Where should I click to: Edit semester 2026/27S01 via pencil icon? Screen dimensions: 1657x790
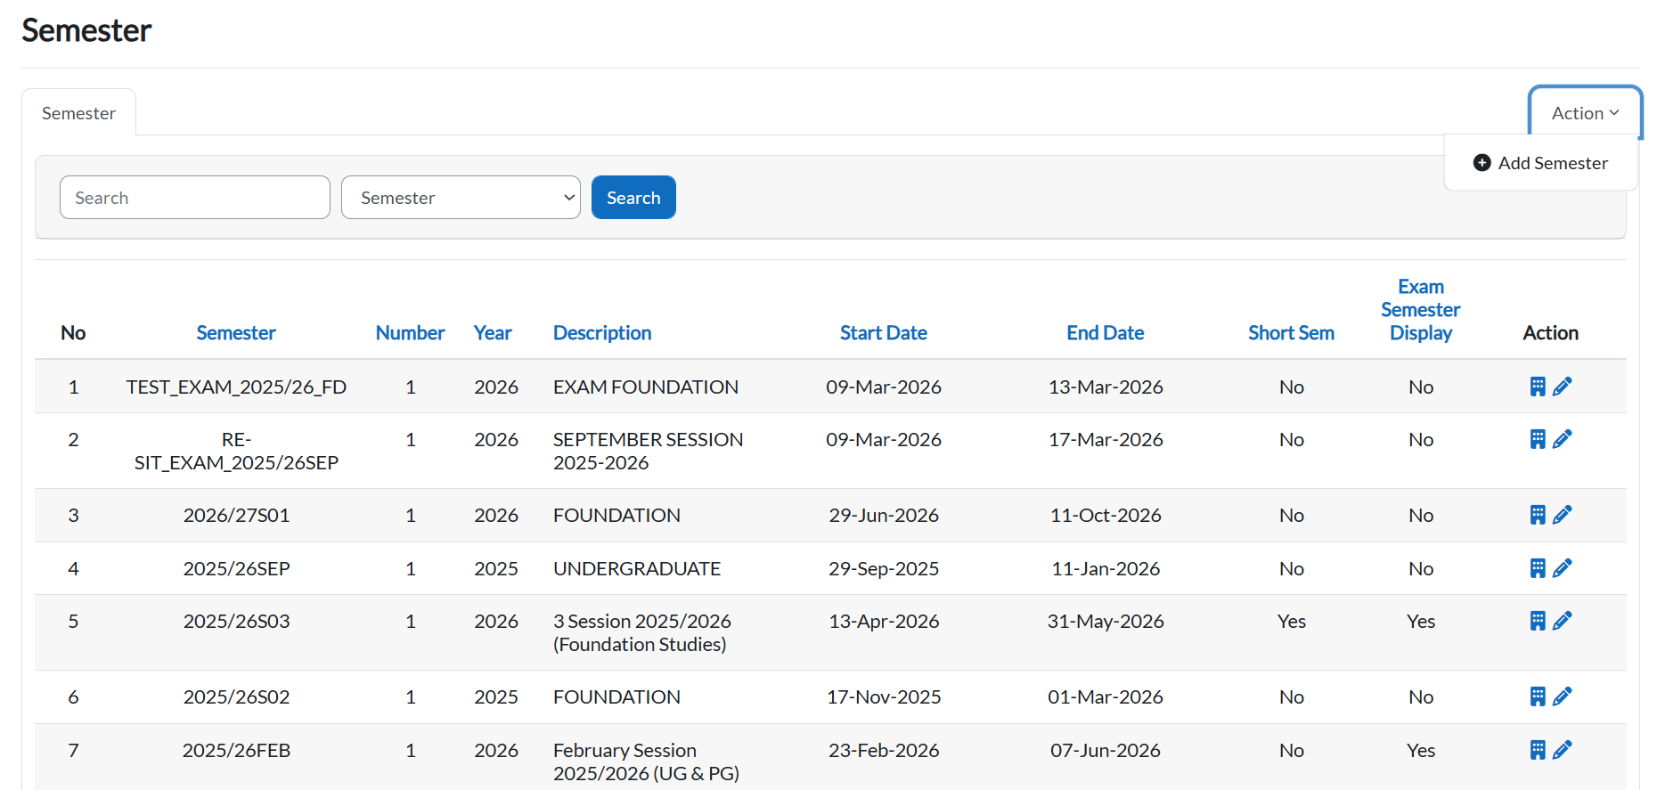[1563, 515]
